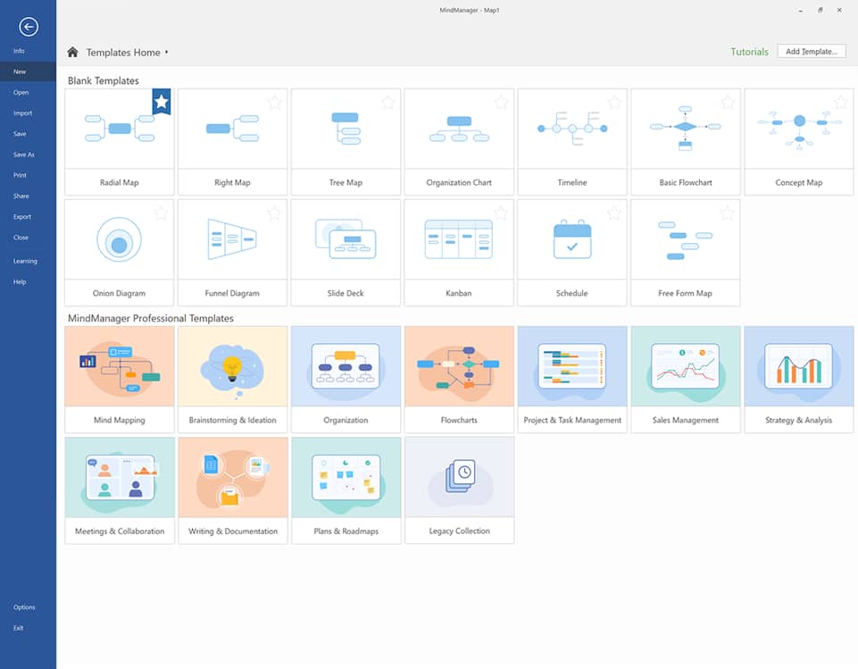858x669 pixels.
Task: Unfavorite the Radial Map template star
Action: 160,101
